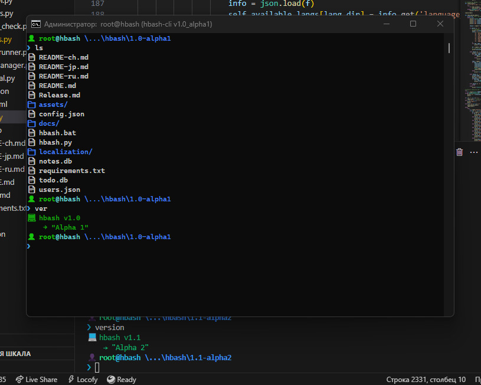Click the assets/ folder icon in the listing
The image size is (481, 385).
[32, 105]
